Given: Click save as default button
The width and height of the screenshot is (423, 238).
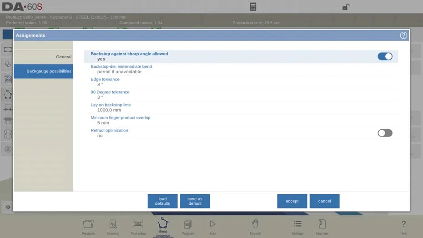Looking at the screenshot, I should click(195, 201).
